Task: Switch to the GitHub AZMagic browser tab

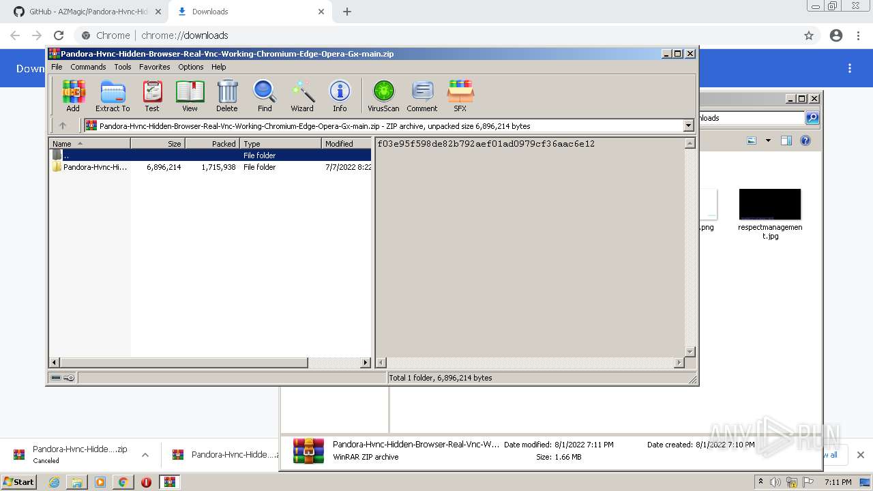Action: [x=89, y=12]
